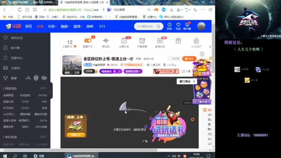The height and width of the screenshot is (158, 281).
Task: Click 可领次数 2 rocket reward button
Action: (166, 71)
